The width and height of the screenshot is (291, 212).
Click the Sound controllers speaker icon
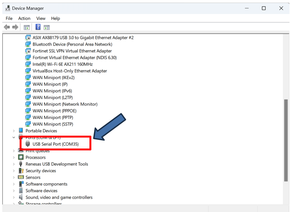coord(21,197)
